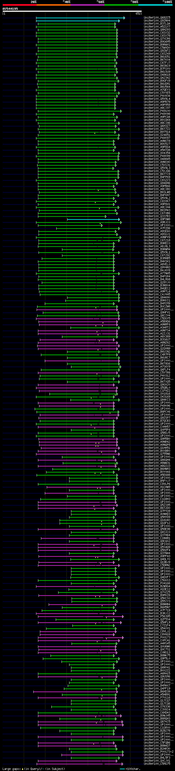Open hit UniRef100_Q9ZNV4
This screenshot has height=771, width=175.
point(157,21)
